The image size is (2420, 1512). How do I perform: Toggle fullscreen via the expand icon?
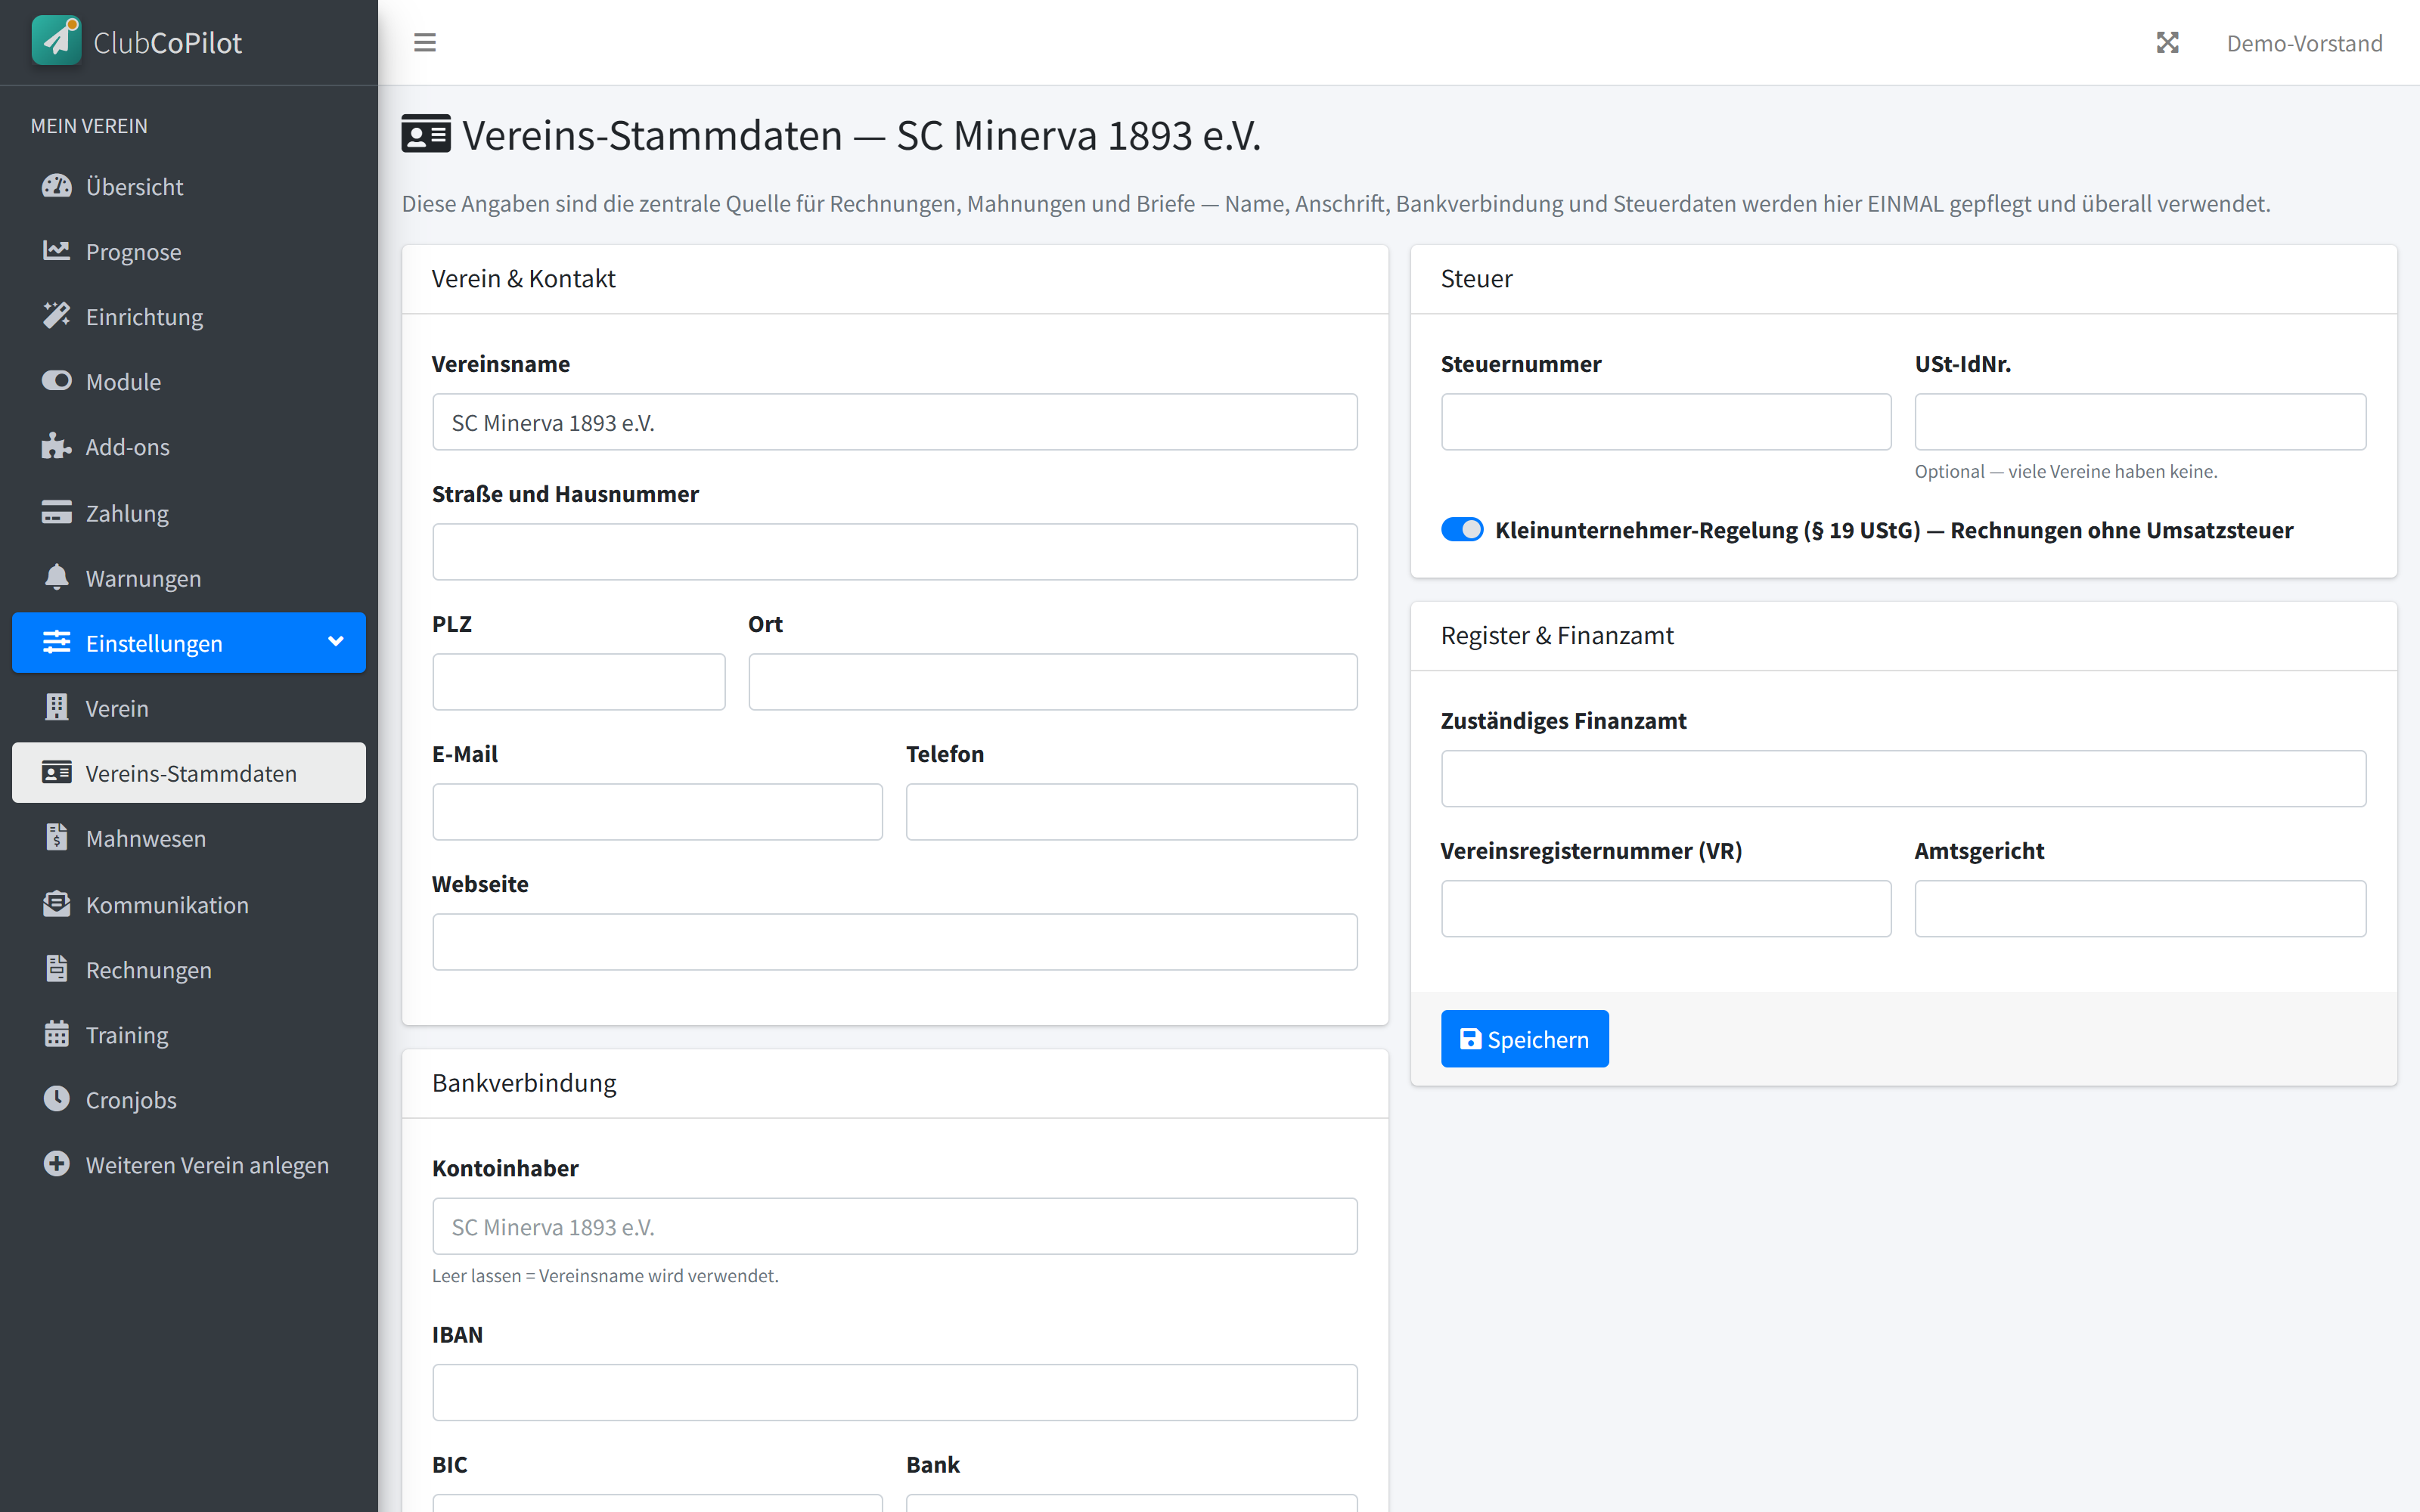coord(2167,43)
